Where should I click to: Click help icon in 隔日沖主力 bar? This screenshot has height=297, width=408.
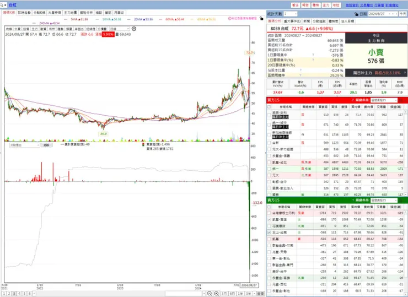click(x=405, y=73)
